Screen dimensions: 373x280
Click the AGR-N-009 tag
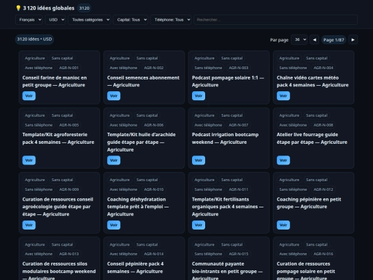(x=69, y=189)
